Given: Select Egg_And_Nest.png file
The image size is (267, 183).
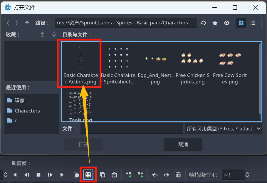Looking at the screenshot, I should tap(155, 65).
